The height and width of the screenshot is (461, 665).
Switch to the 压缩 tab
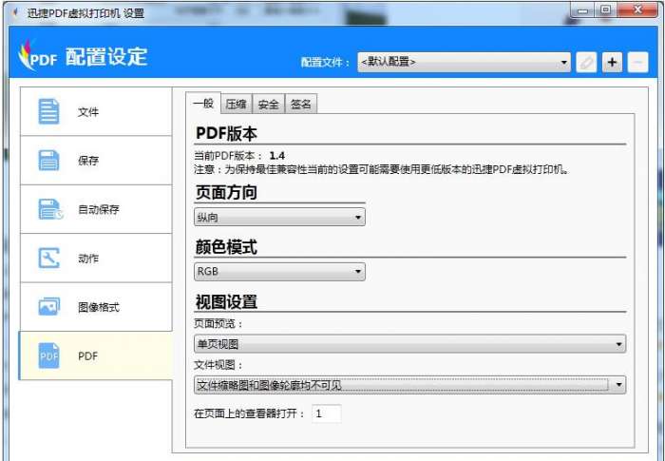point(236,104)
